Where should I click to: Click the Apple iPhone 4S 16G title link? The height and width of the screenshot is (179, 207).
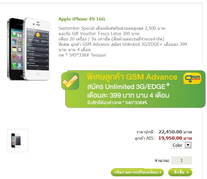[x=82, y=19]
